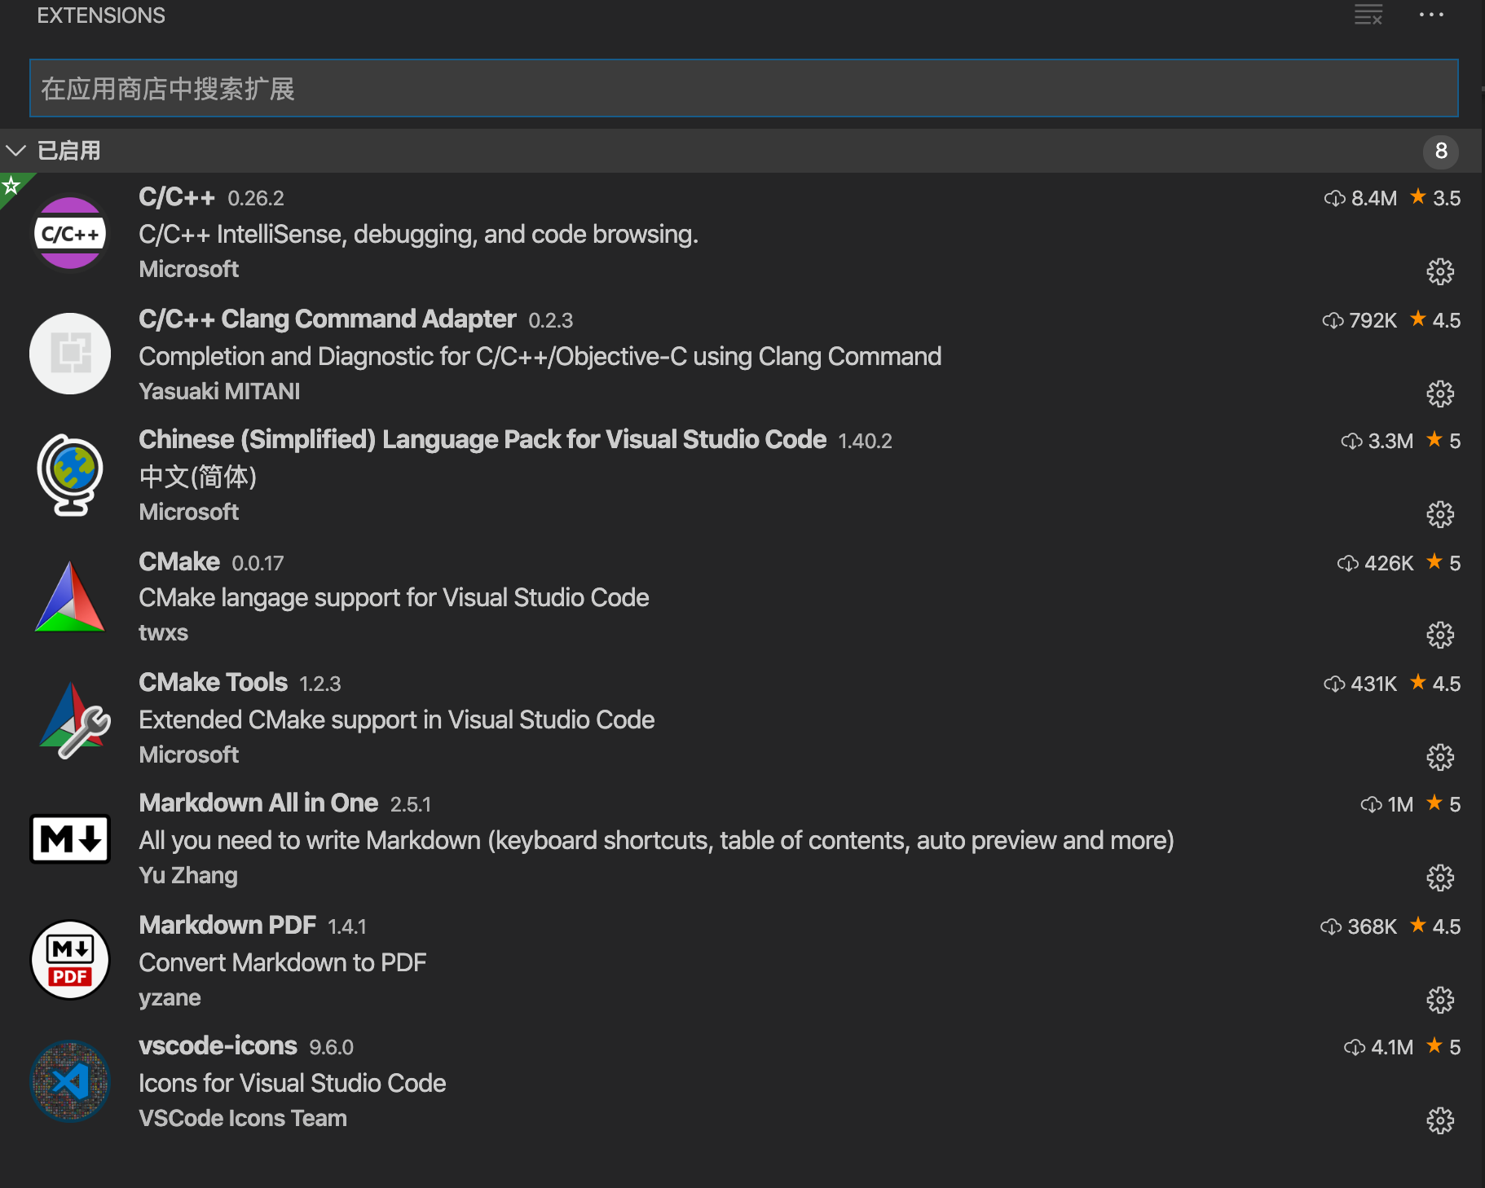Open manage gear for vscode-icons
The width and height of the screenshot is (1485, 1188).
[x=1440, y=1120]
